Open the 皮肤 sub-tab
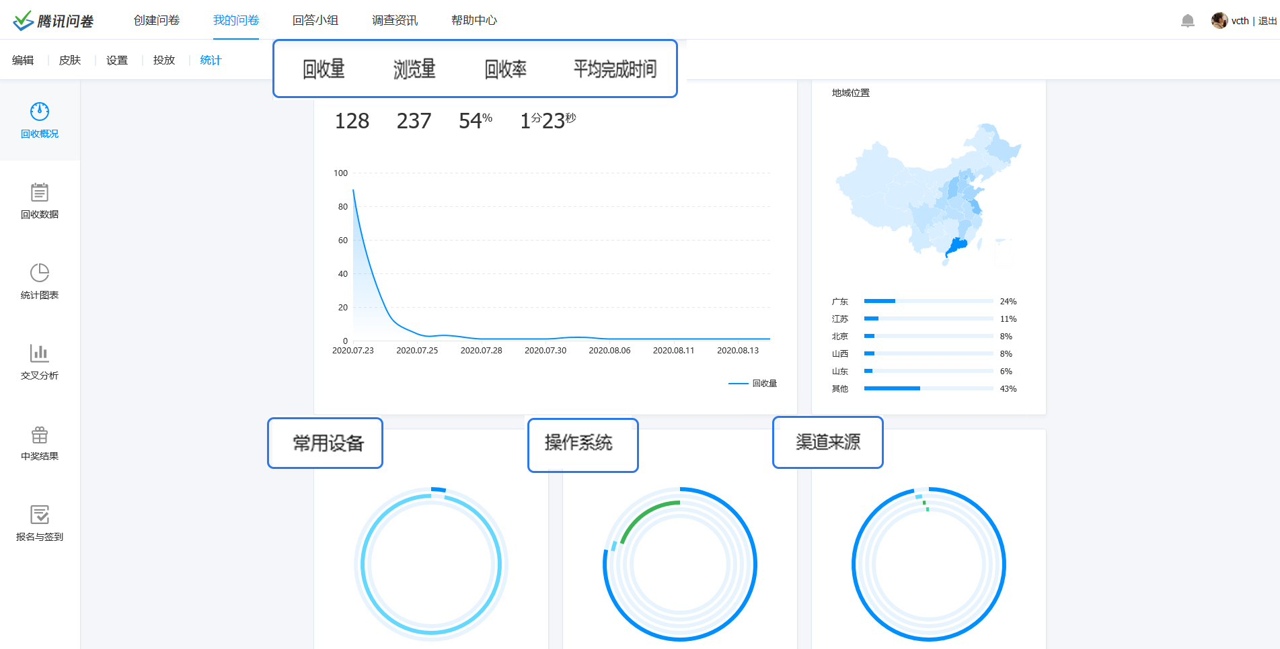 pos(70,60)
